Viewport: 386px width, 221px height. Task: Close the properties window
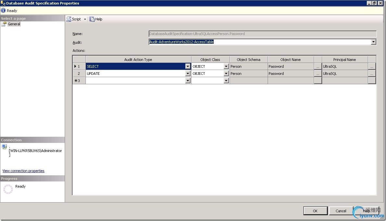tap(380, 3)
